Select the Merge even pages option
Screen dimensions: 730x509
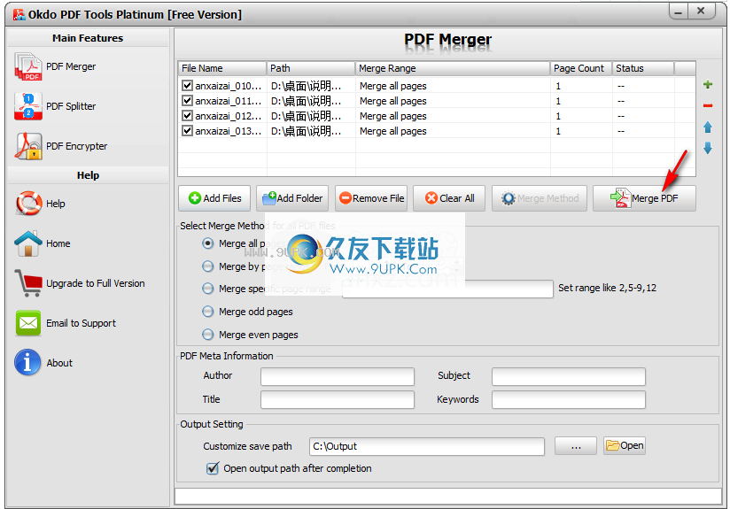pyautogui.click(x=208, y=335)
